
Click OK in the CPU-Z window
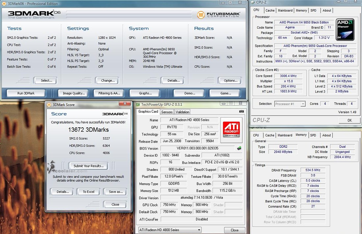[x=349, y=120]
